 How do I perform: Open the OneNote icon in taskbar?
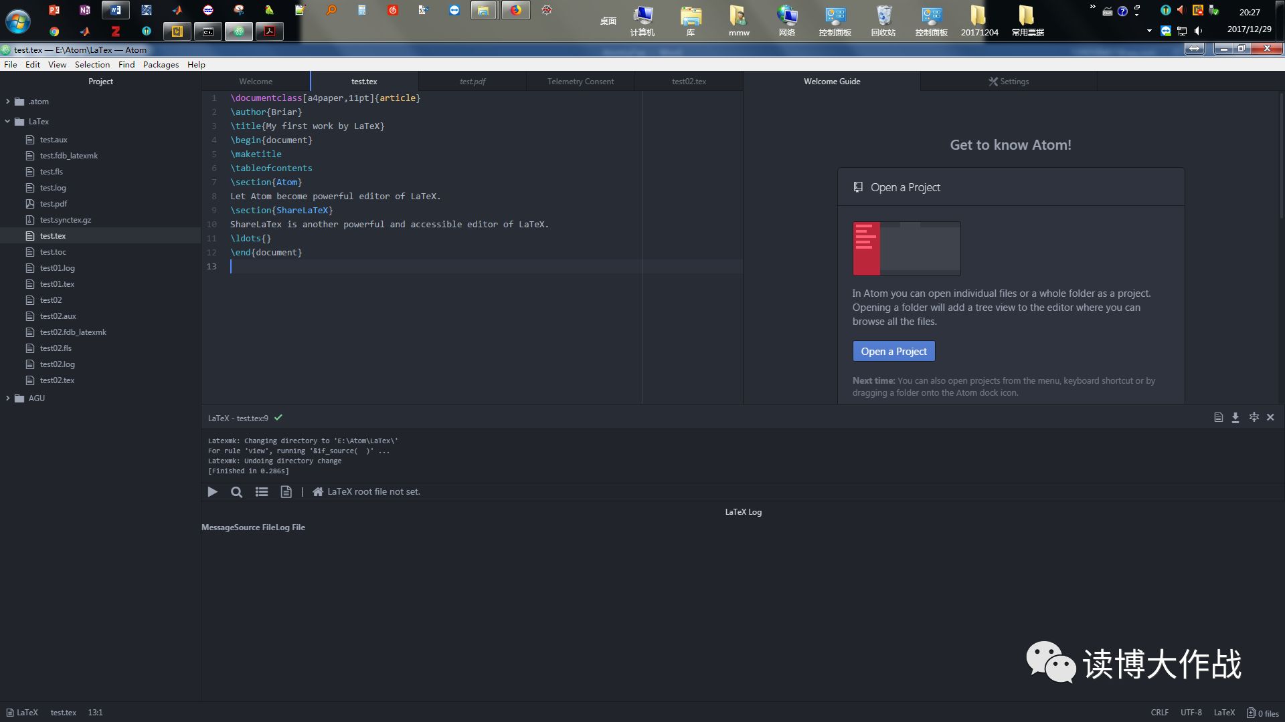click(x=84, y=10)
